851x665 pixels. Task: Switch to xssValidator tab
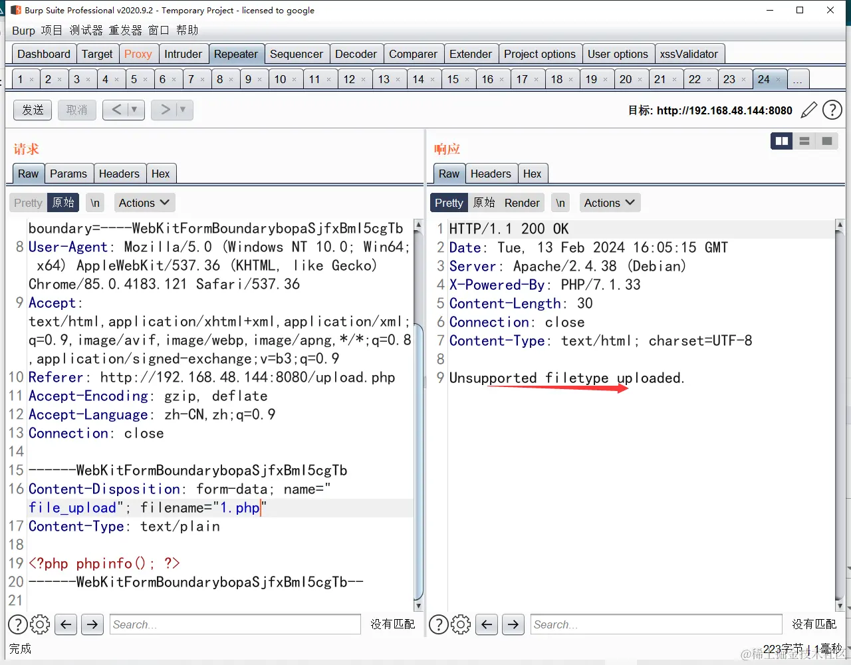click(689, 55)
